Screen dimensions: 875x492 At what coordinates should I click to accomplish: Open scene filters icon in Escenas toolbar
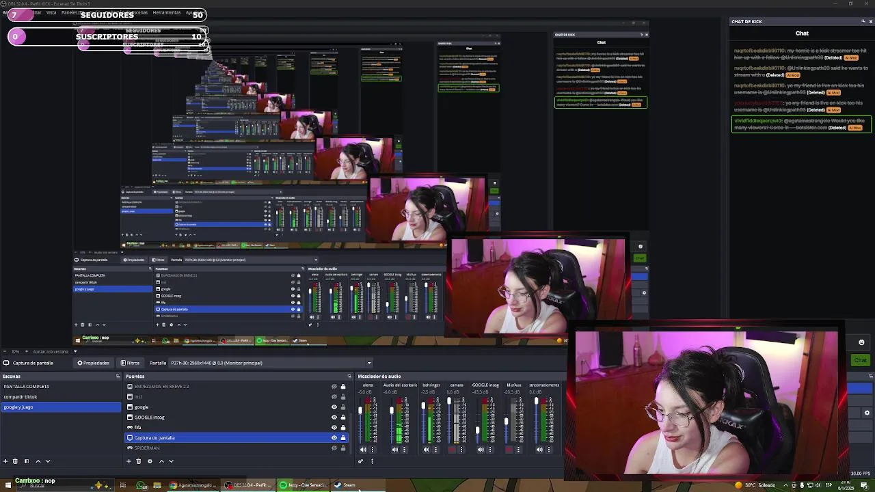tap(27, 461)
